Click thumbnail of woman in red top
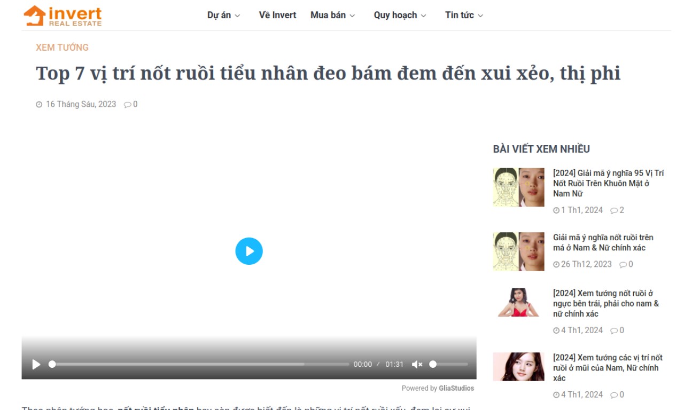The image size is (684, 410). [518, 303]
